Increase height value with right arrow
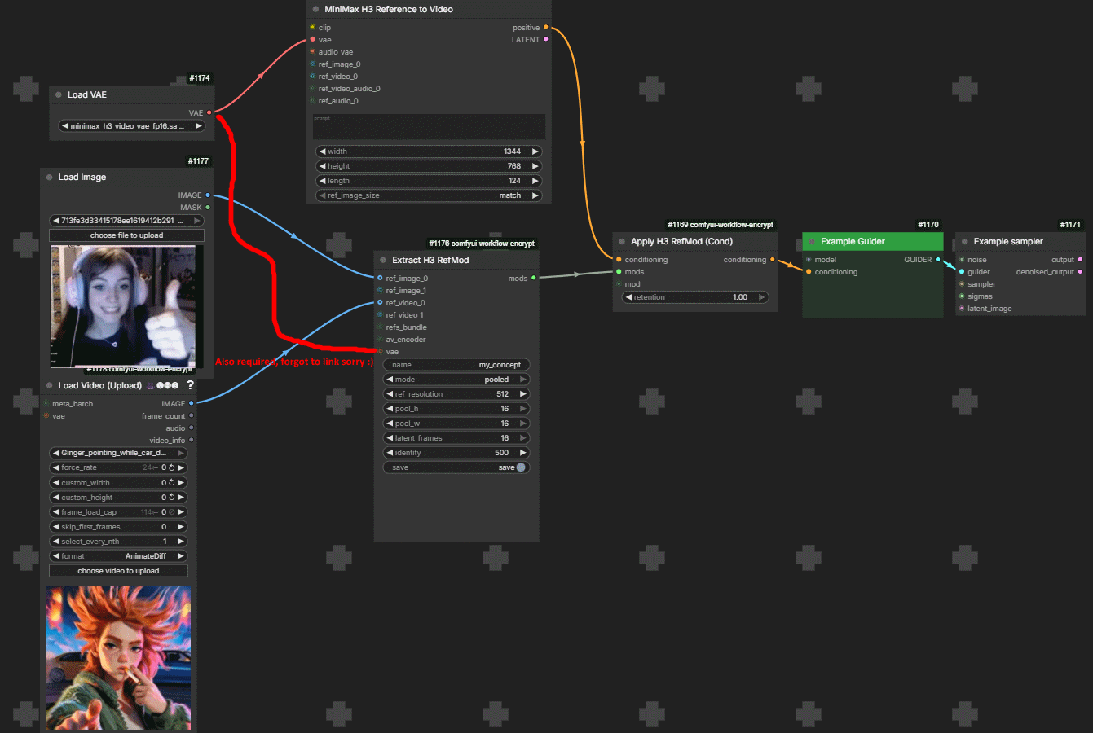Image resolution: width=1093 pixels, height=733 pixels. point(535,166)
